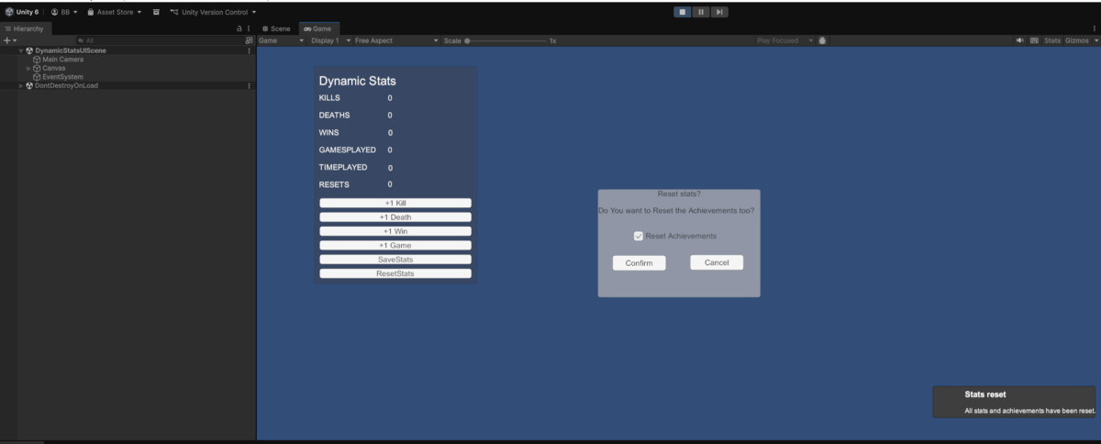Viewport: 1101px width, 444px height.
Task: Collapse the DynamicStatsUIScene tree node
Action: point(21,50)
